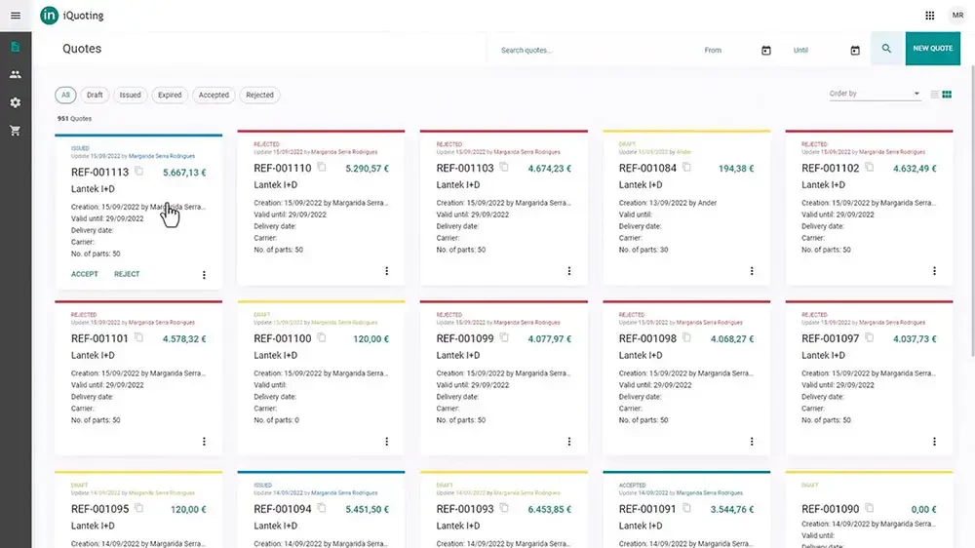The image size is (975, 548).
Task: Click the page vertical scrollbar
Action: [971, 212]
